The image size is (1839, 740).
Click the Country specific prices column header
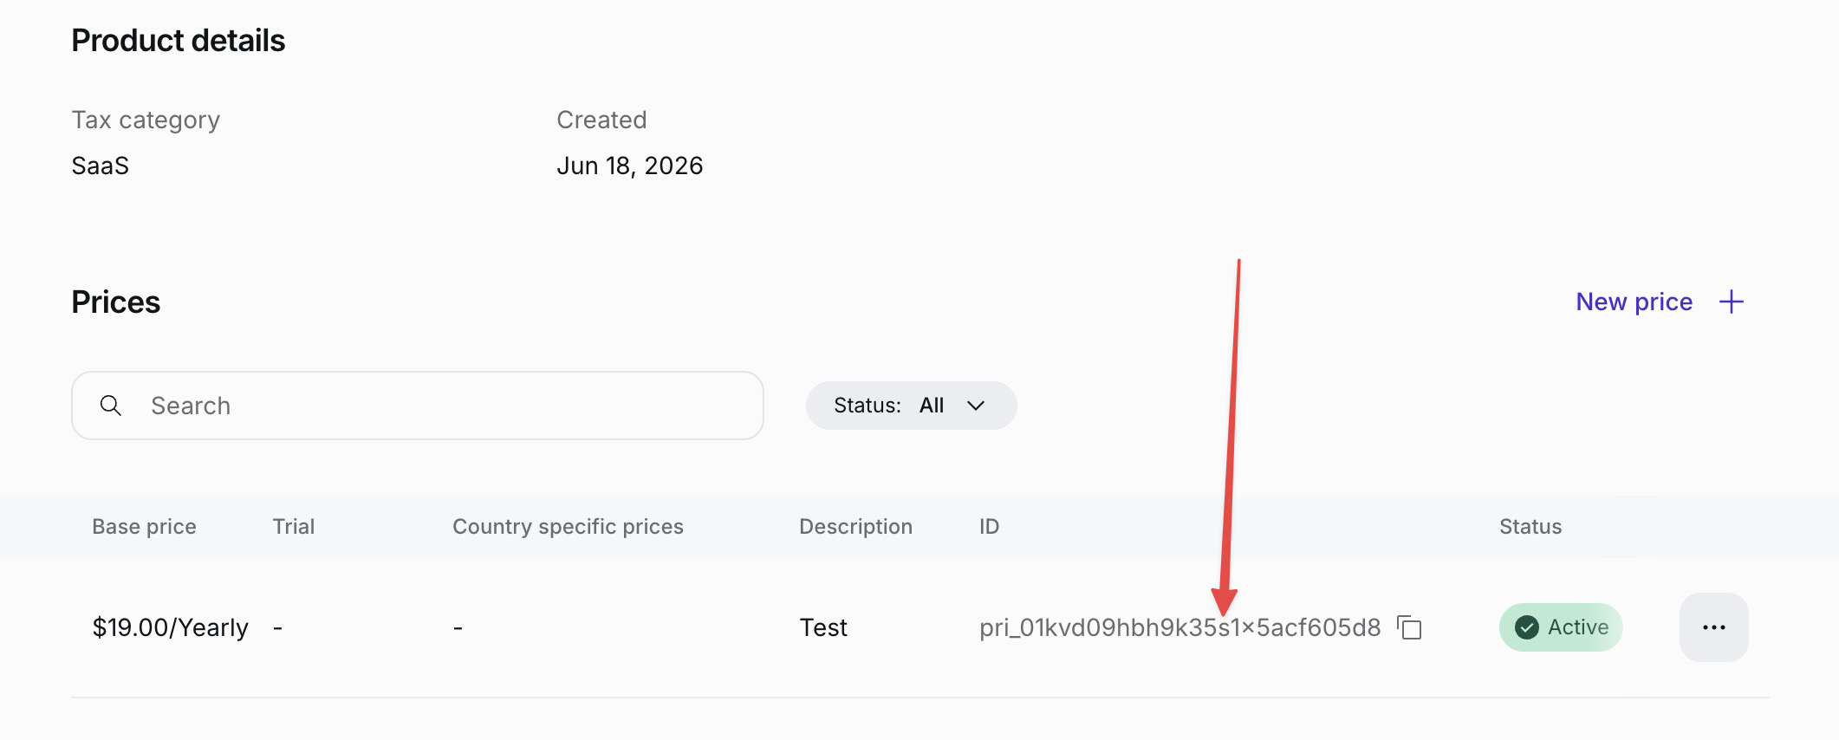[x=568, y=527]
